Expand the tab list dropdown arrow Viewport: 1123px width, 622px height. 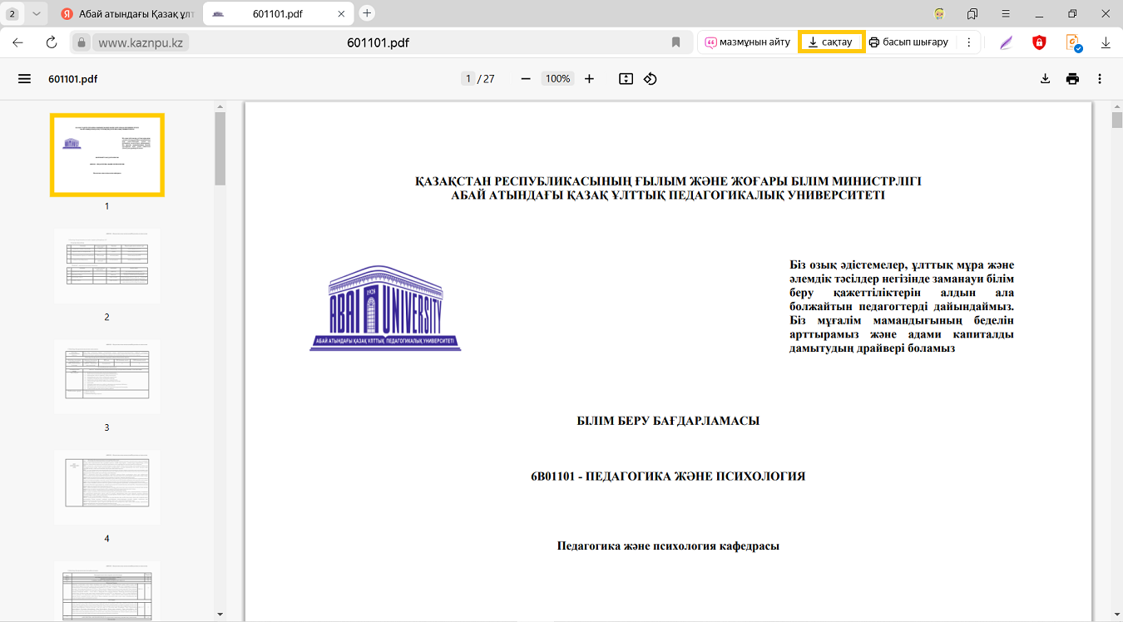36,14
